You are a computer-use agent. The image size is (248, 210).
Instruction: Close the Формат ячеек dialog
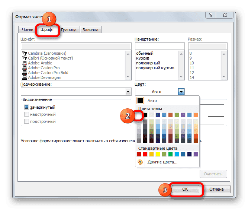(225, 15)
